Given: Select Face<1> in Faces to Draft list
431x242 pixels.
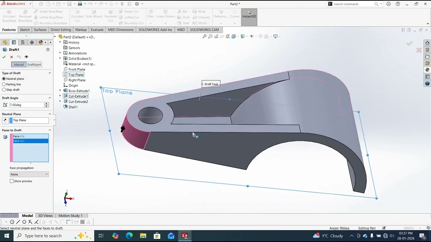Looking at the screenshot, I should point(30,136).
